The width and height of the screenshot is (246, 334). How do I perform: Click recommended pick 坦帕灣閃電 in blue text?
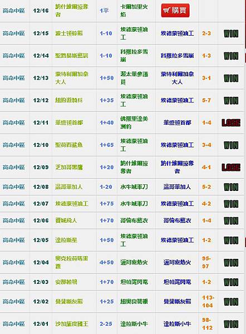point(177,282)
